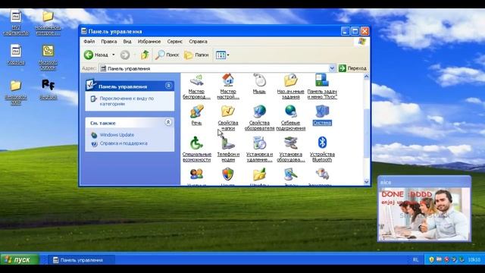Open the Справка menu
Viewport: 485px width, 273px height.
[198, 41]
